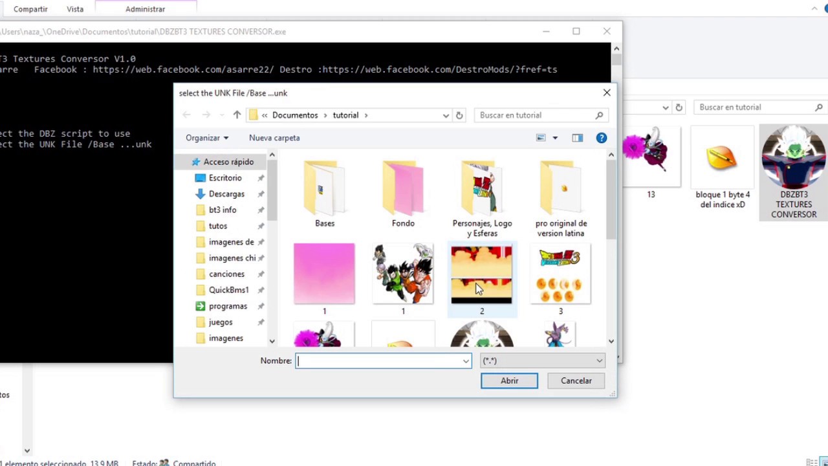828x466 pixels.
Task: Open the Organizar dropdown menu
Action: point(207,138)
